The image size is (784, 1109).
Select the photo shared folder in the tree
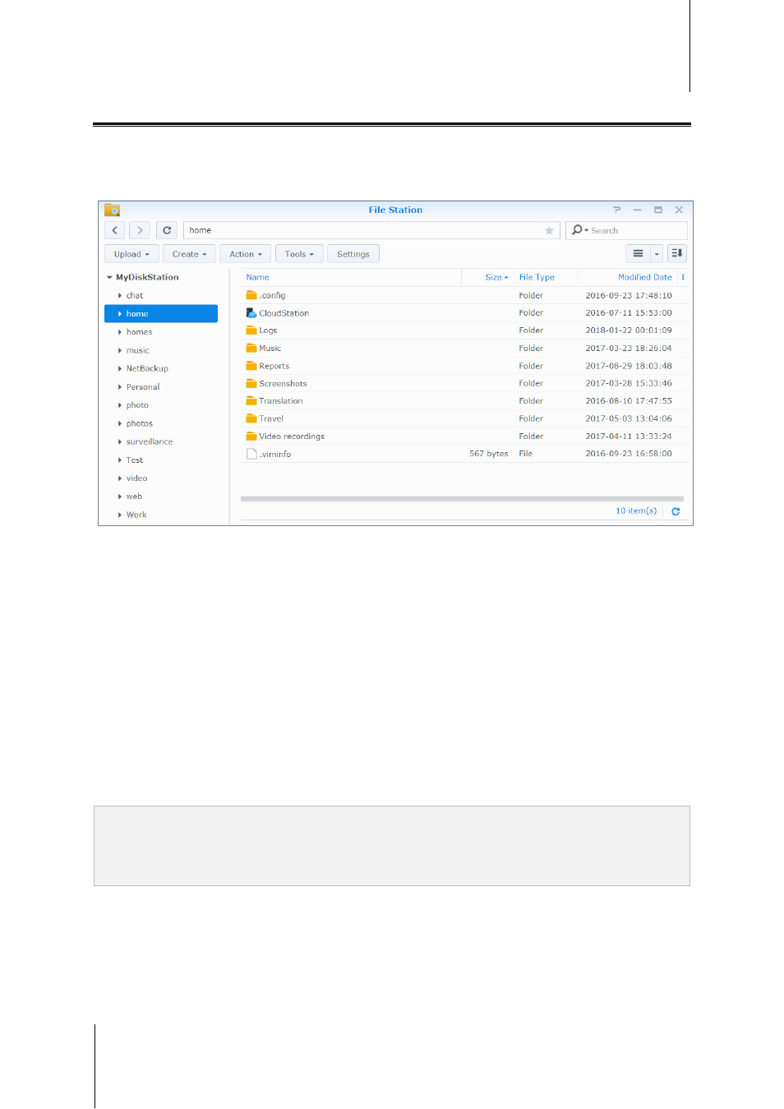click(x=137, y=405)
